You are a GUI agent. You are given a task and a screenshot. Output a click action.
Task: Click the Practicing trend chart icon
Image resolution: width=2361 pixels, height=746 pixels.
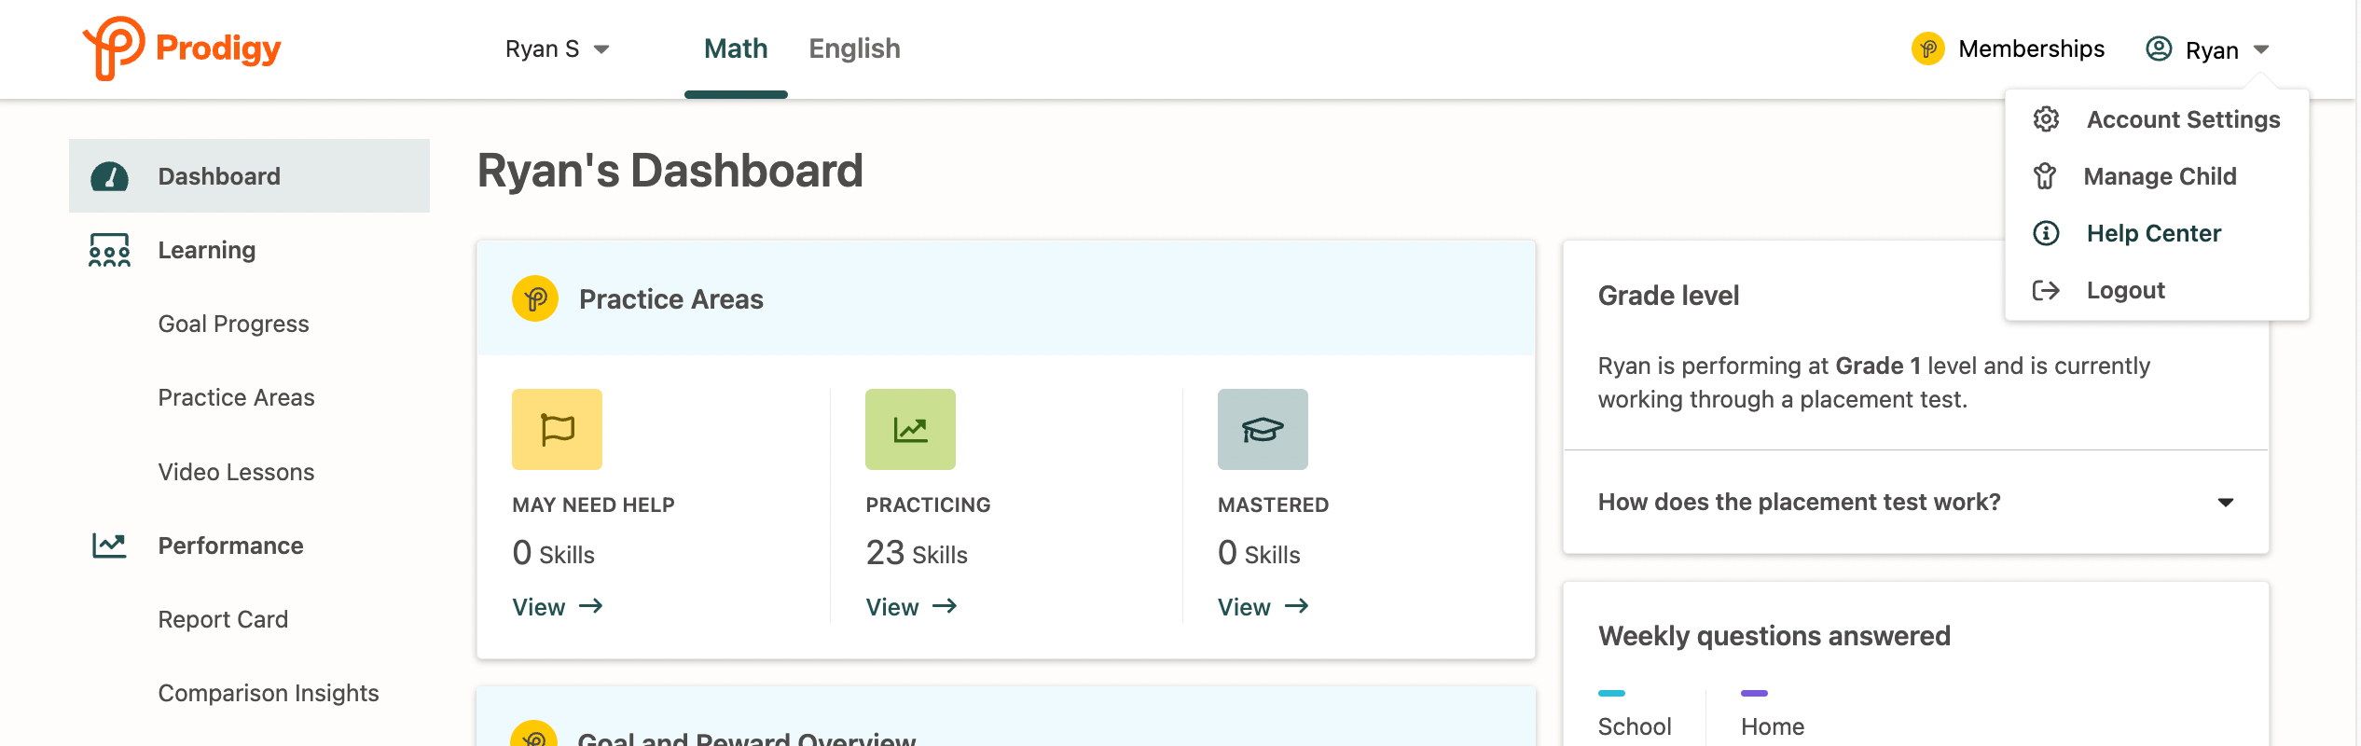coord(910,429)
